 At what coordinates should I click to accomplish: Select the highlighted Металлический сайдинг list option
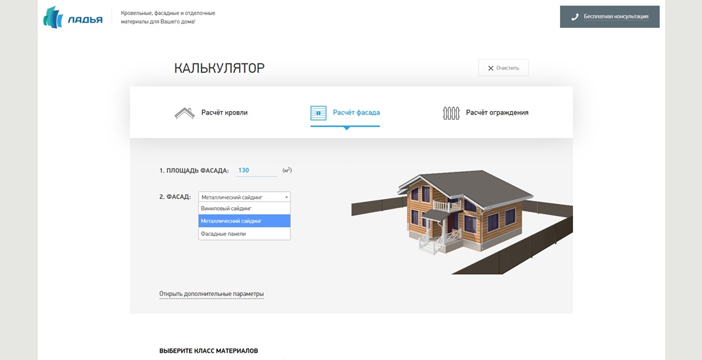click(x=244, y=221)
